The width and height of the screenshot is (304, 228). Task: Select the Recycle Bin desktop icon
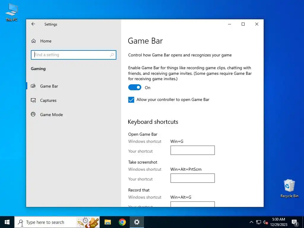289,189
